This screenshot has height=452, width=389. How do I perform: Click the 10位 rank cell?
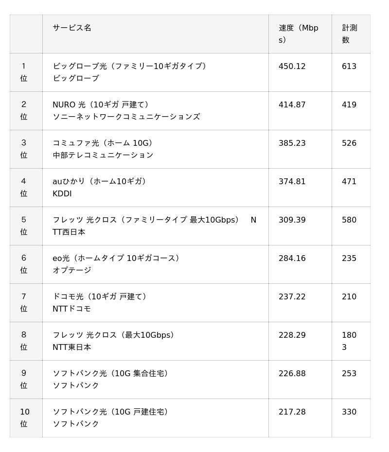click(24, 417)
